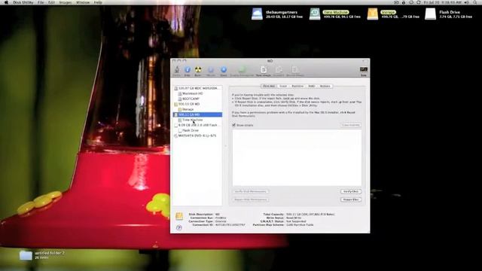482x271 pixels.
Task: Click the menu bar date and time
Action: [x=443, y=2]
